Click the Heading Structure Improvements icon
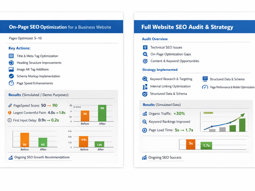 pos(11,63)
